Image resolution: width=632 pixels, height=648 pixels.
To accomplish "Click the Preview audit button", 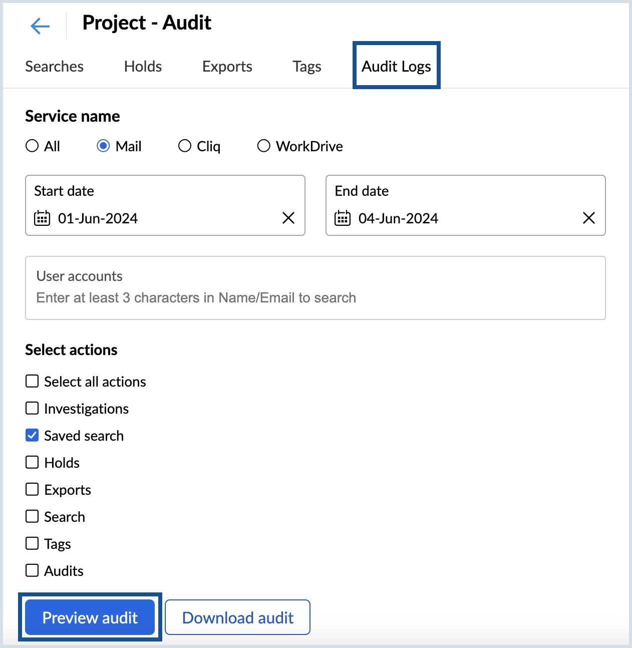I will click(x=90, y=617).
